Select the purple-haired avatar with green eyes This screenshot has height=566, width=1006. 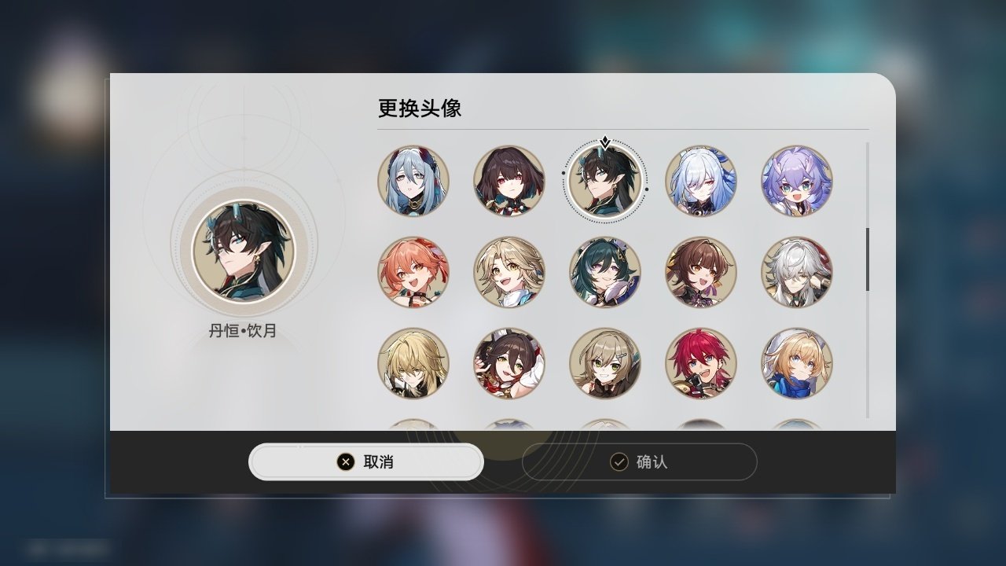797,181
